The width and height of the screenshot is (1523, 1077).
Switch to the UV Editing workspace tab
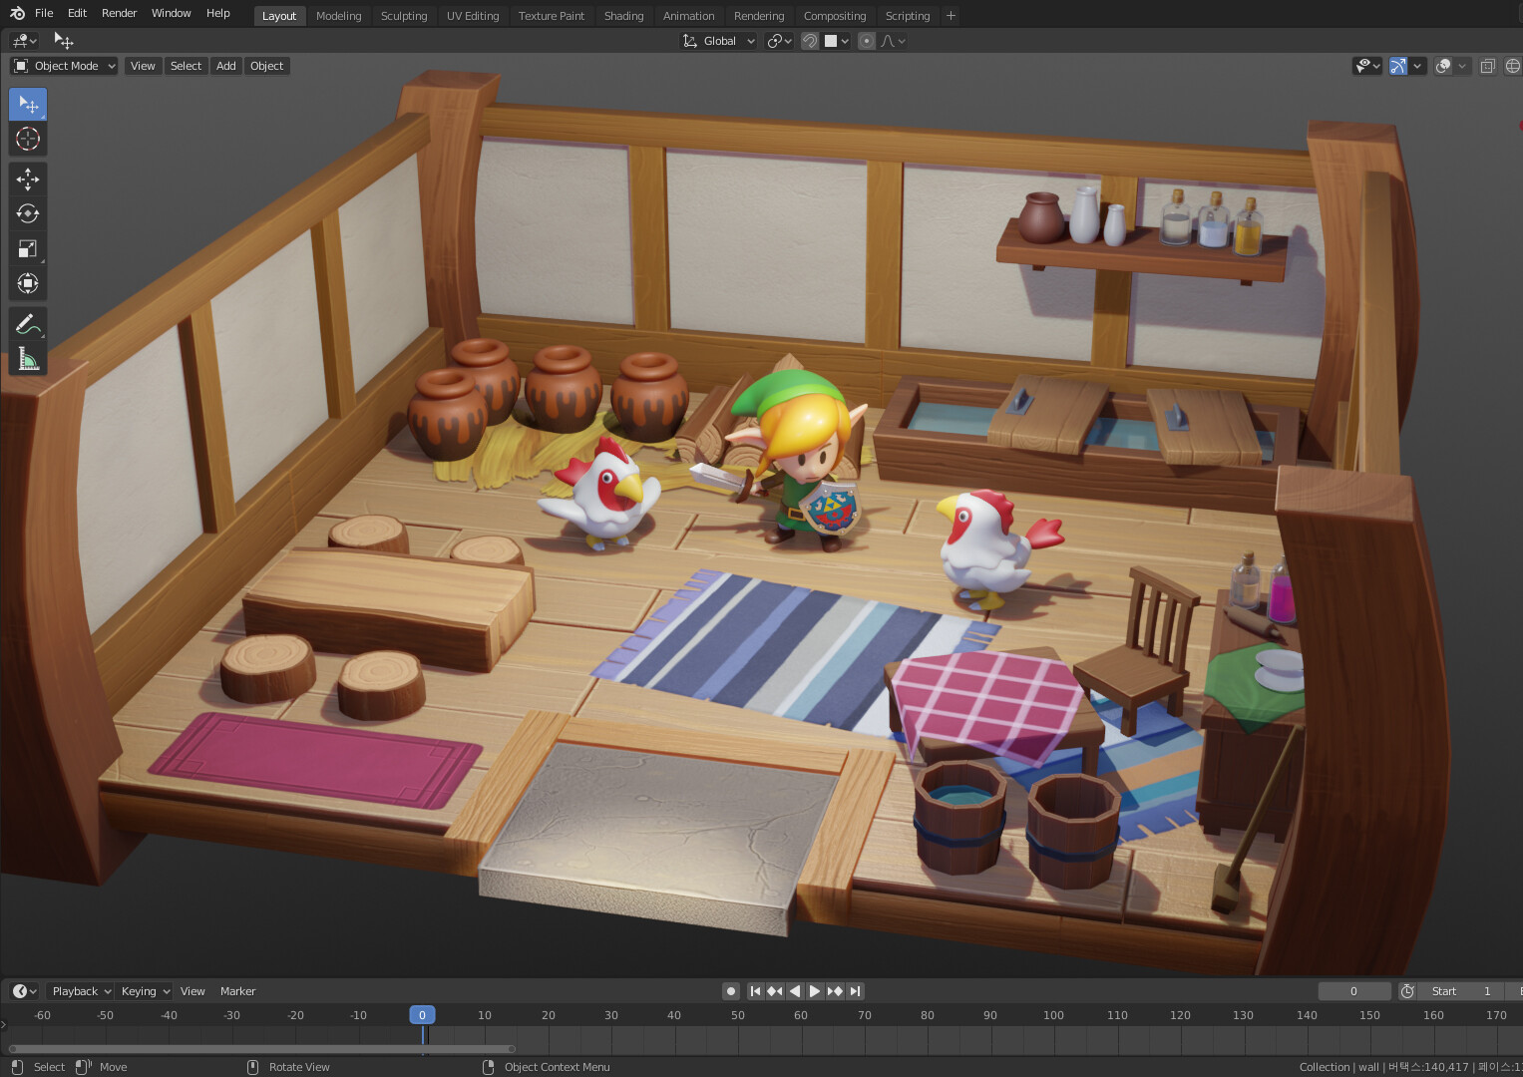coord(473,16)
